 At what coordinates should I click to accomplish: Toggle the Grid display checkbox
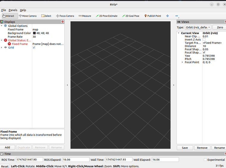pos(34,47)
